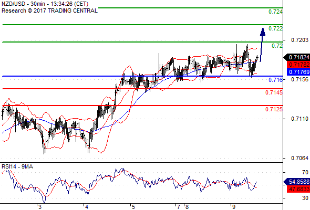Click date 8 on time axis
Viewport: 310px width, 210px height.
187,207
